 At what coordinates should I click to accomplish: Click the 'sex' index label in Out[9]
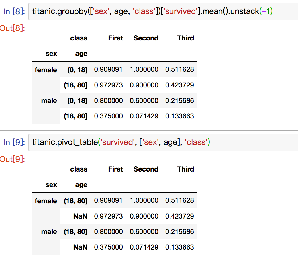coord(52,185)
